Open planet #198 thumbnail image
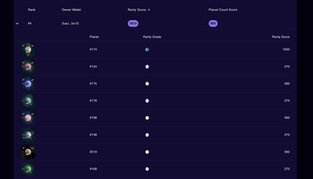Viewport: 313px width, 179px height. click(x=28, y=118)
